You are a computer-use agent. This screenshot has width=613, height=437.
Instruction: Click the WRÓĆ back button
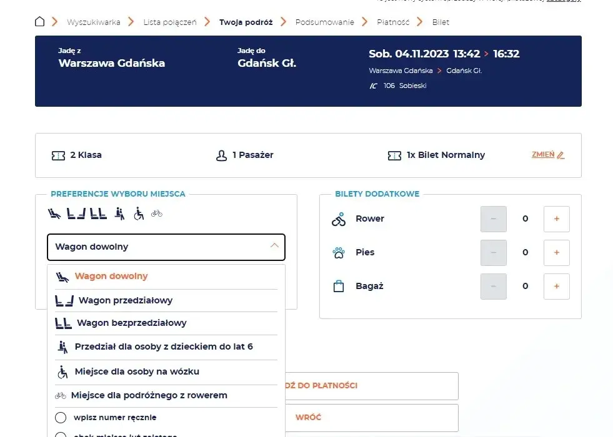point(372,418)
